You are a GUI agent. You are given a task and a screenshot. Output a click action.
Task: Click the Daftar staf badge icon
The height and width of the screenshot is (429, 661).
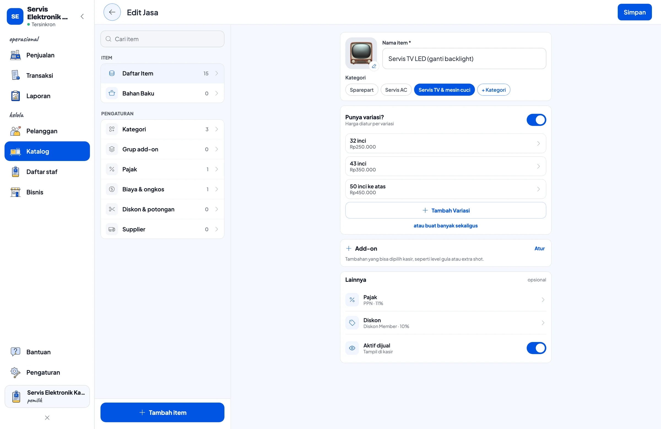pos(15,172)
